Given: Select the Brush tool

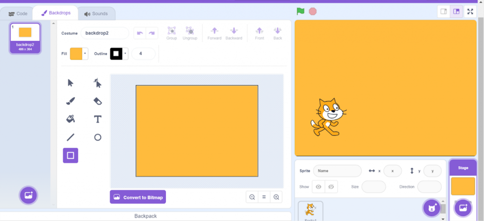Looking at the screenshot, I should [x=70, y=101].
